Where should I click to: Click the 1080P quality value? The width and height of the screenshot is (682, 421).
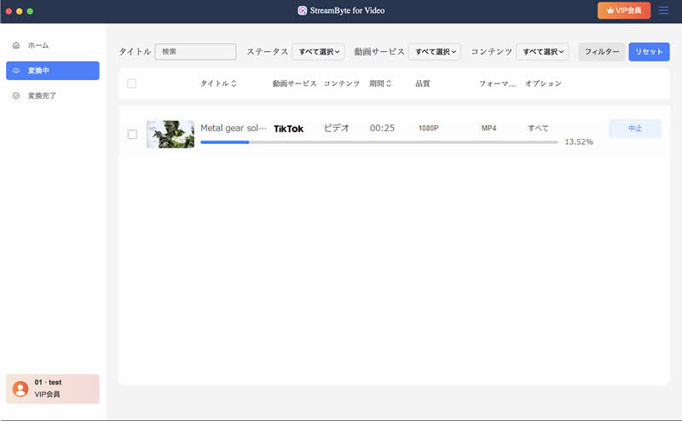pos(429,128)
